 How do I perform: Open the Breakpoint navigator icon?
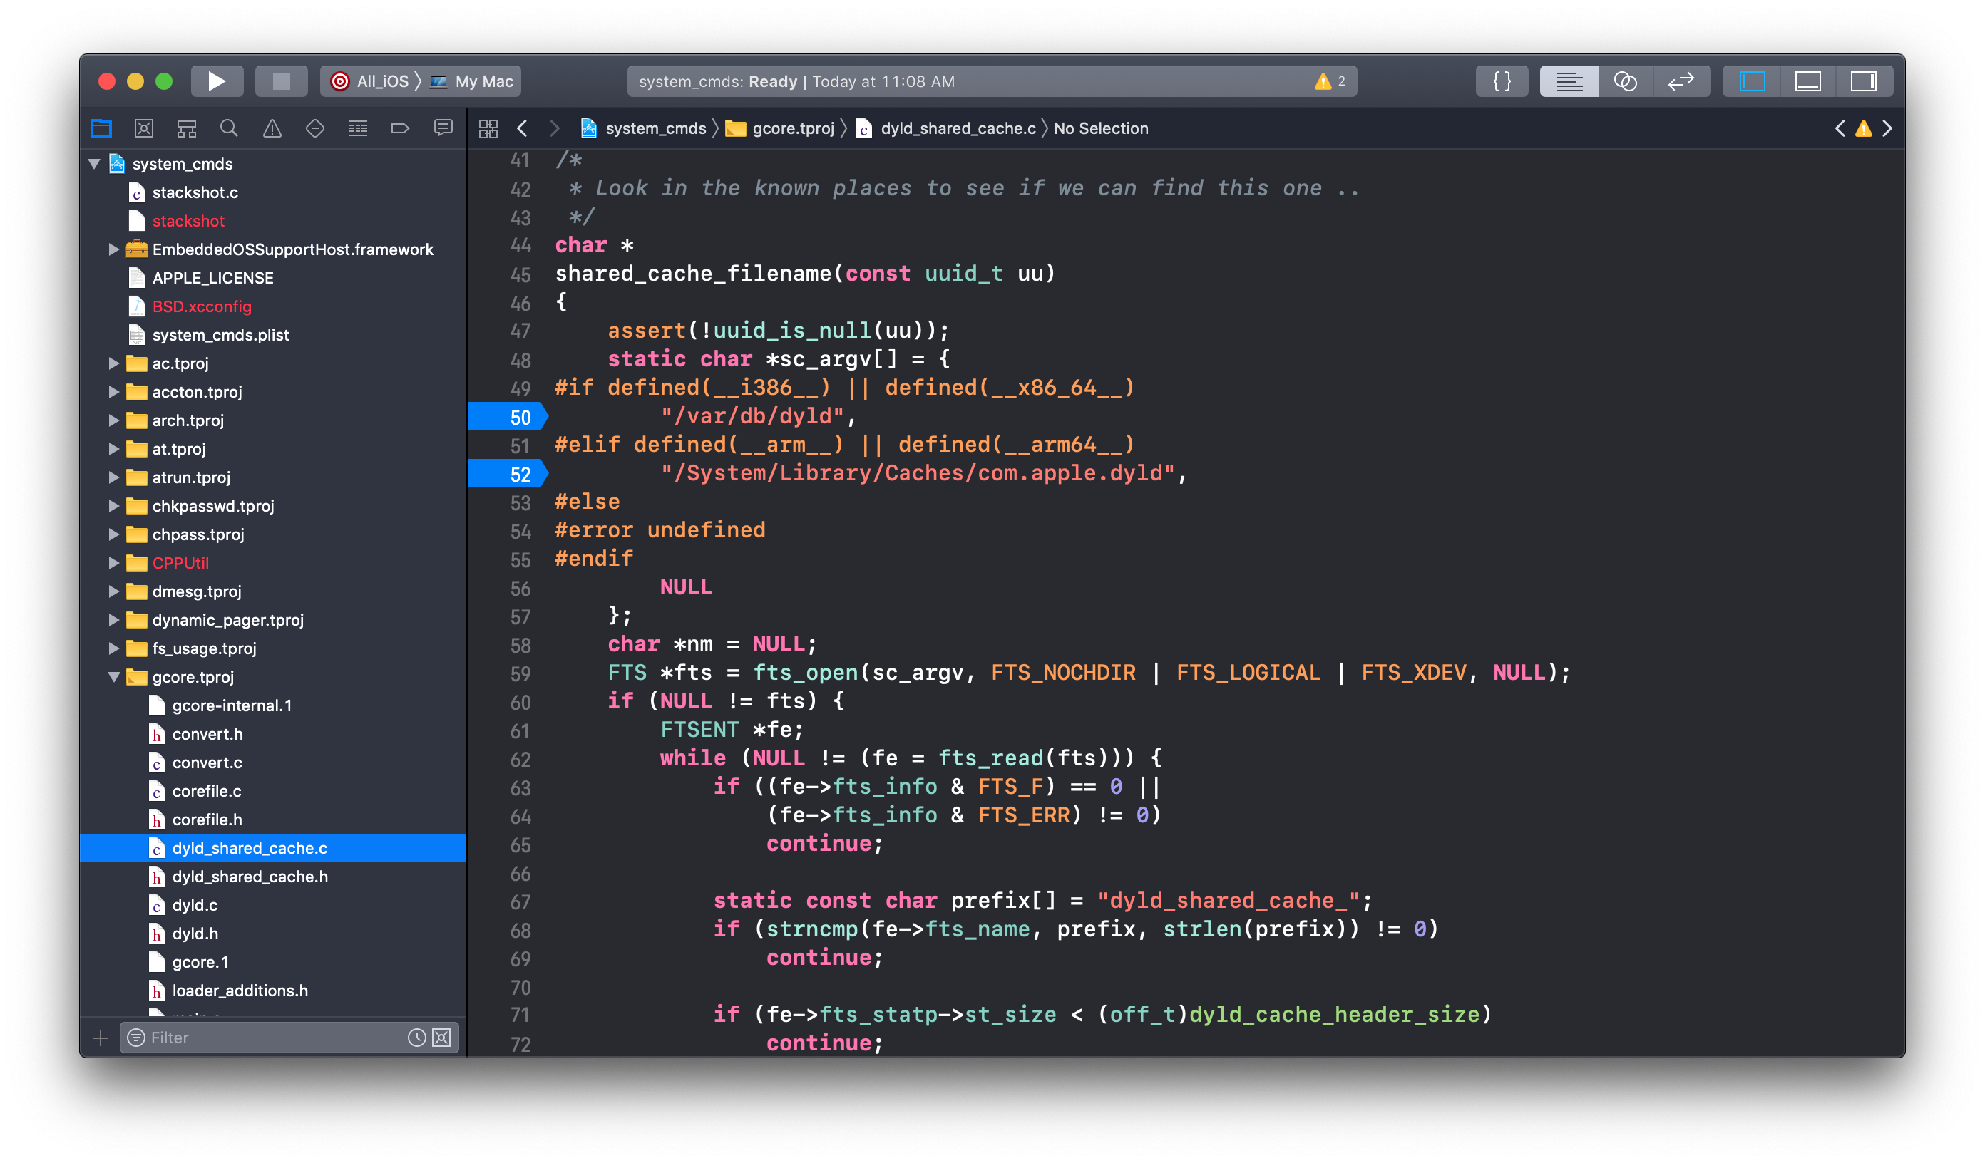(x=400, y=128)
